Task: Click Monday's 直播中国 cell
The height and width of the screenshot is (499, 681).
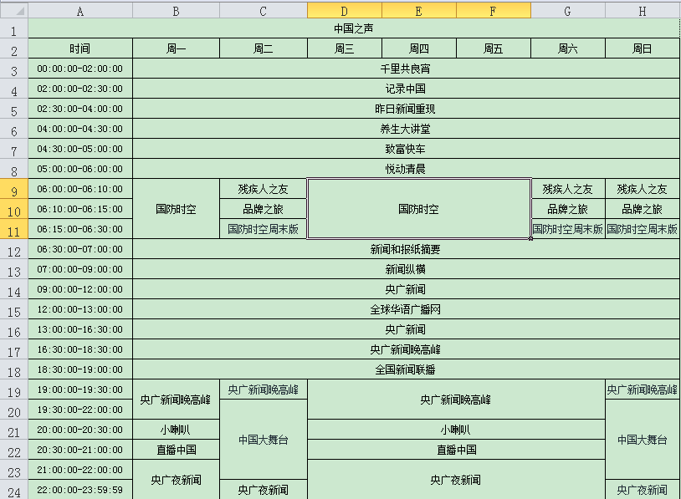Action: point(177,450)
